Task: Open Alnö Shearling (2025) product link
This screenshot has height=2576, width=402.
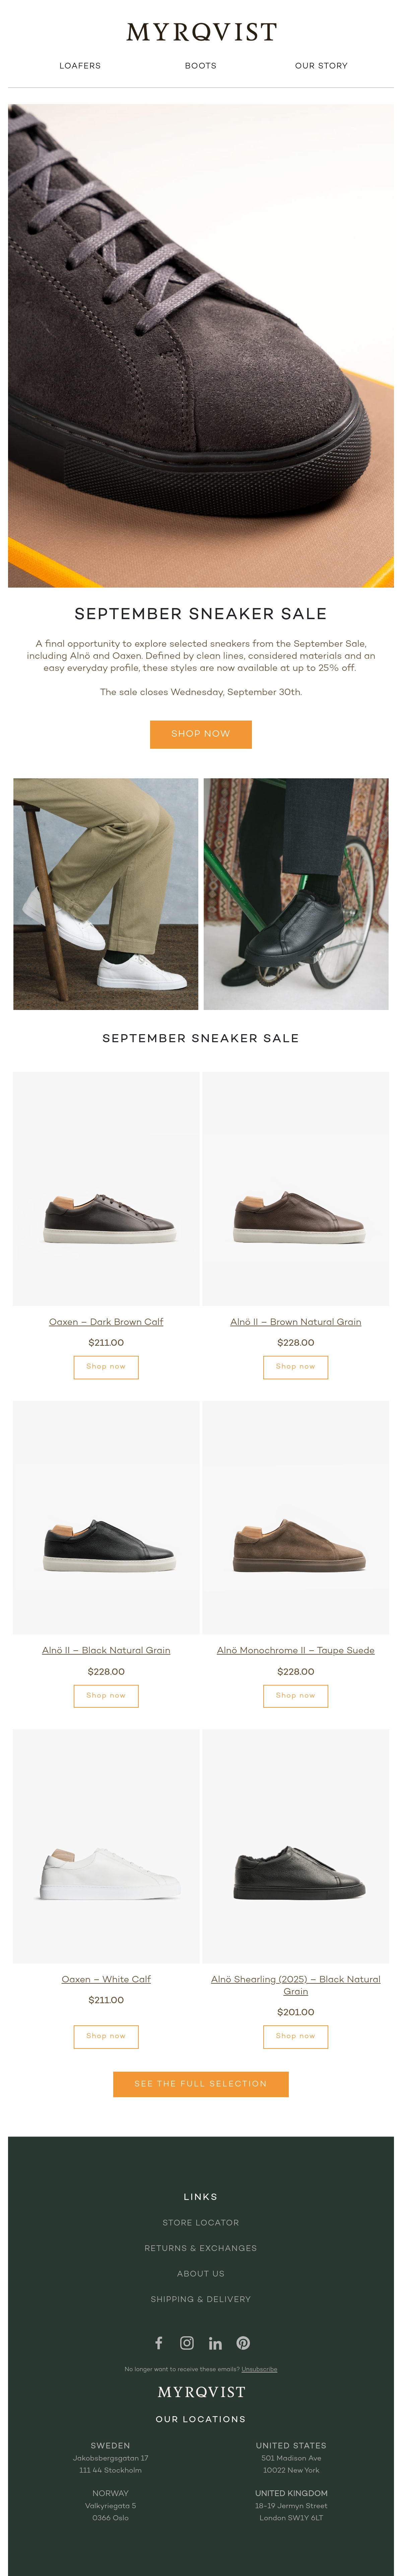Action: click(295, 1985)
